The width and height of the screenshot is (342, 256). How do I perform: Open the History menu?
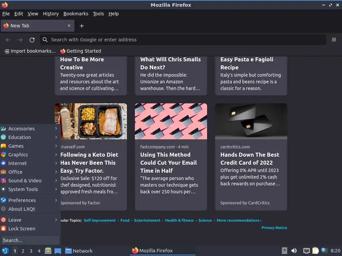[51, 14]
